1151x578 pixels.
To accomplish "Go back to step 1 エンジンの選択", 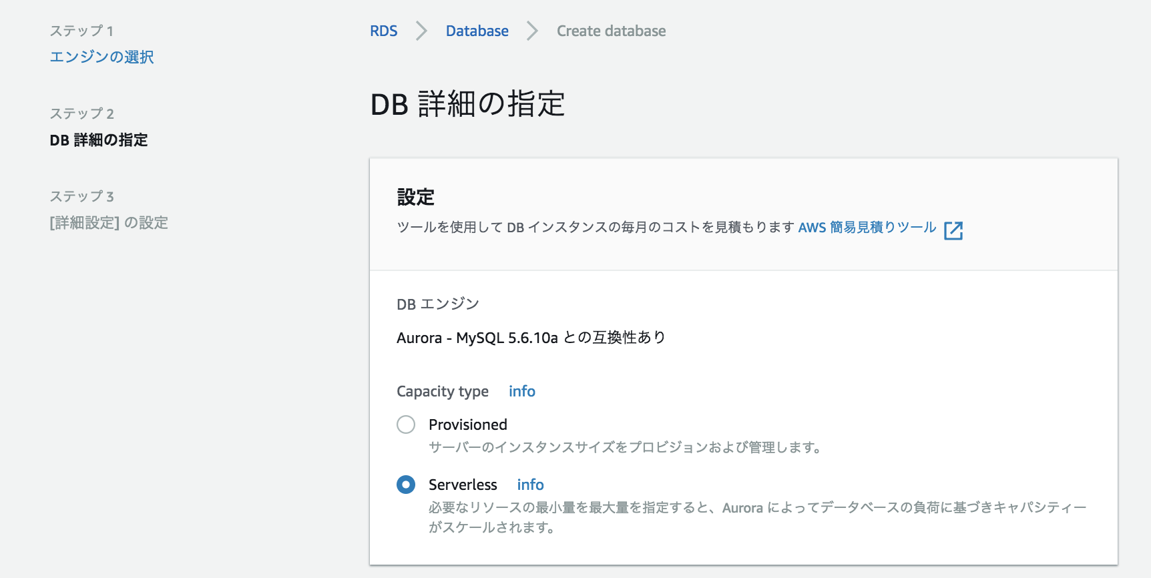I will [101, 57].
